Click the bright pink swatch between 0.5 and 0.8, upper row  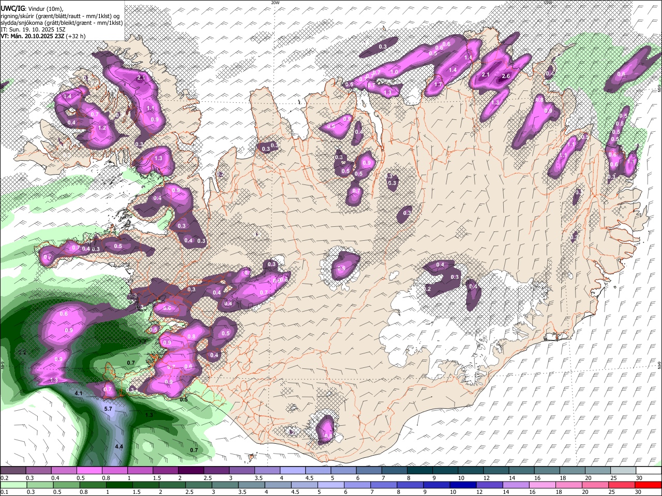tap(89, 471)
